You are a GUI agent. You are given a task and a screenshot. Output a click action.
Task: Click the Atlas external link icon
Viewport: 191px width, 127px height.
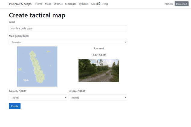tap(99, 4)
